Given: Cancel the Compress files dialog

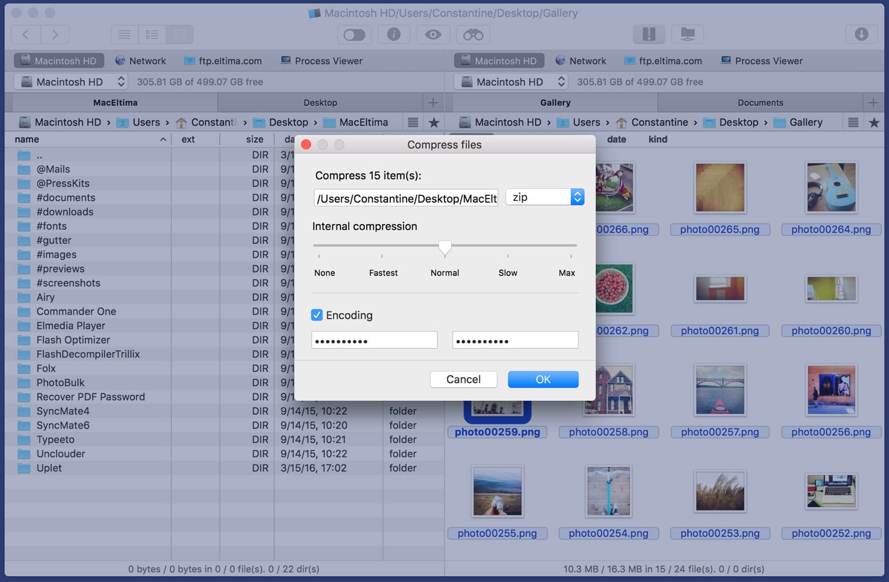Looking at the screenshot, I should point(463,379).
